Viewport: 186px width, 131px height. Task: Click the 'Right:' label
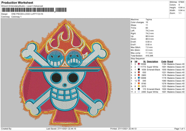133,33
